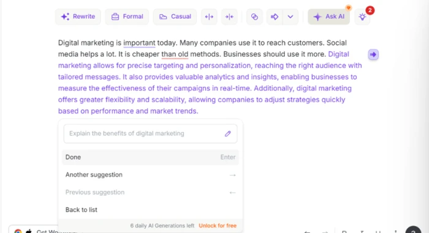Open the lightbulb suggestions with 2 badge
Screen dimensions: 429x233
[x=363, y=17]
